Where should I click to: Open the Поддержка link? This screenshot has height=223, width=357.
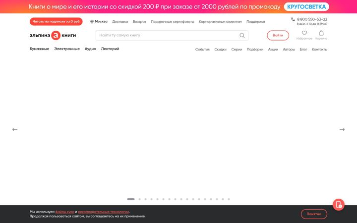click(256, 22)
